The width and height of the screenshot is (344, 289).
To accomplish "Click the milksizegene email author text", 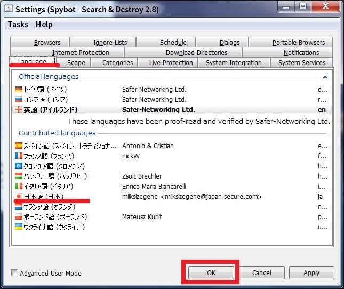I will point(192,196).
